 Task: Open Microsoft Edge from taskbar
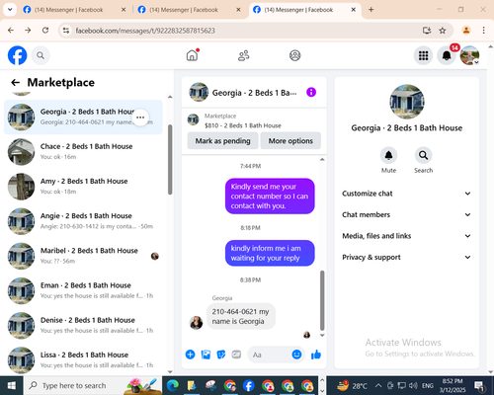pyautogui.click(x=173, y=385)
